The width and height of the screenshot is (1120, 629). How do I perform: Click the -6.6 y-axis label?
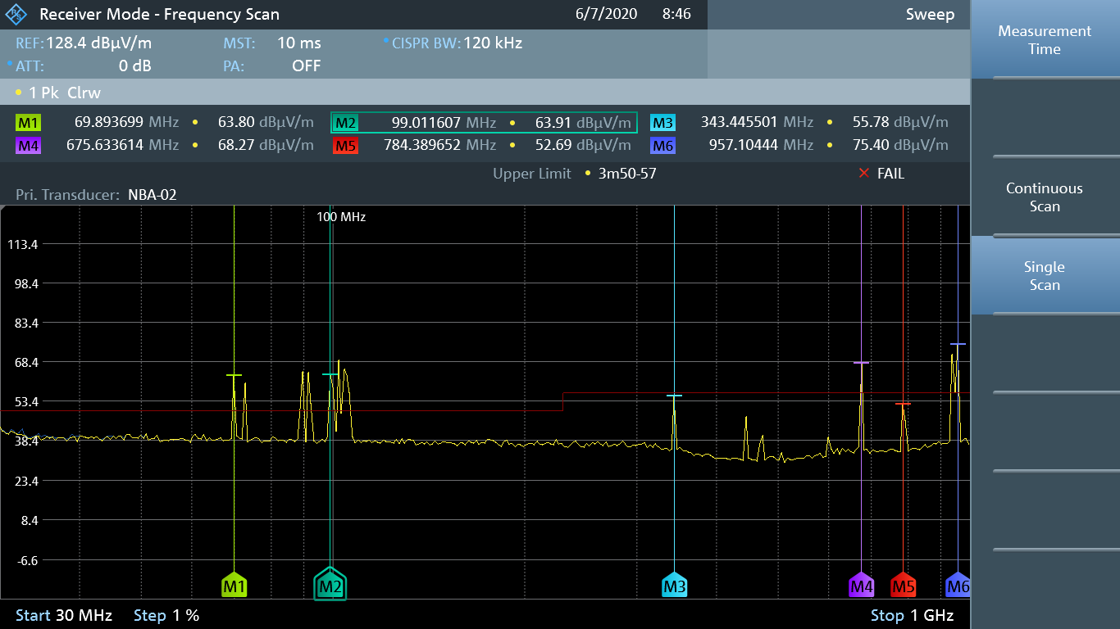click(x=26, y=560)
